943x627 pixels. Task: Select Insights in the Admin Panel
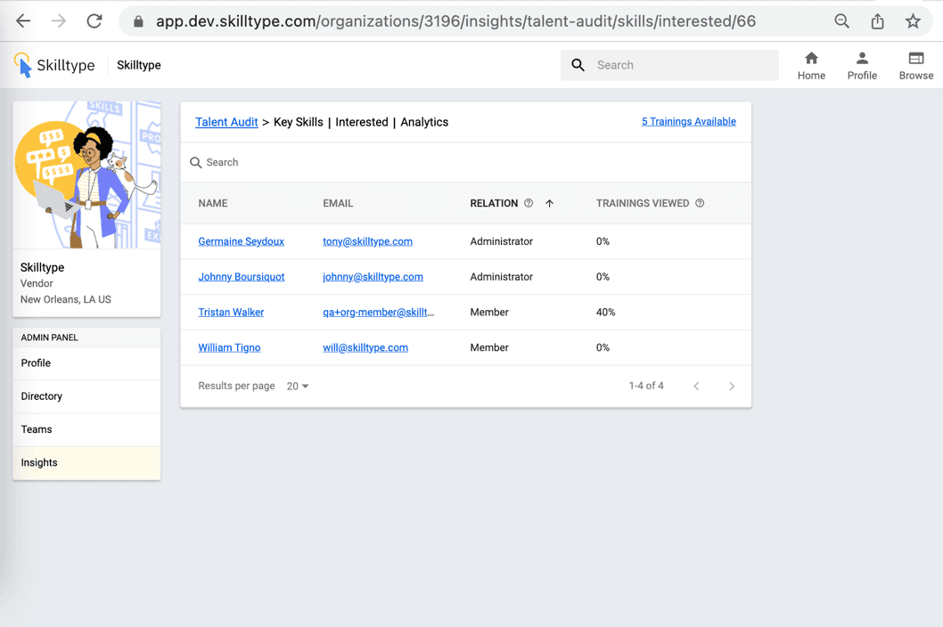click(x=86, y=462)
